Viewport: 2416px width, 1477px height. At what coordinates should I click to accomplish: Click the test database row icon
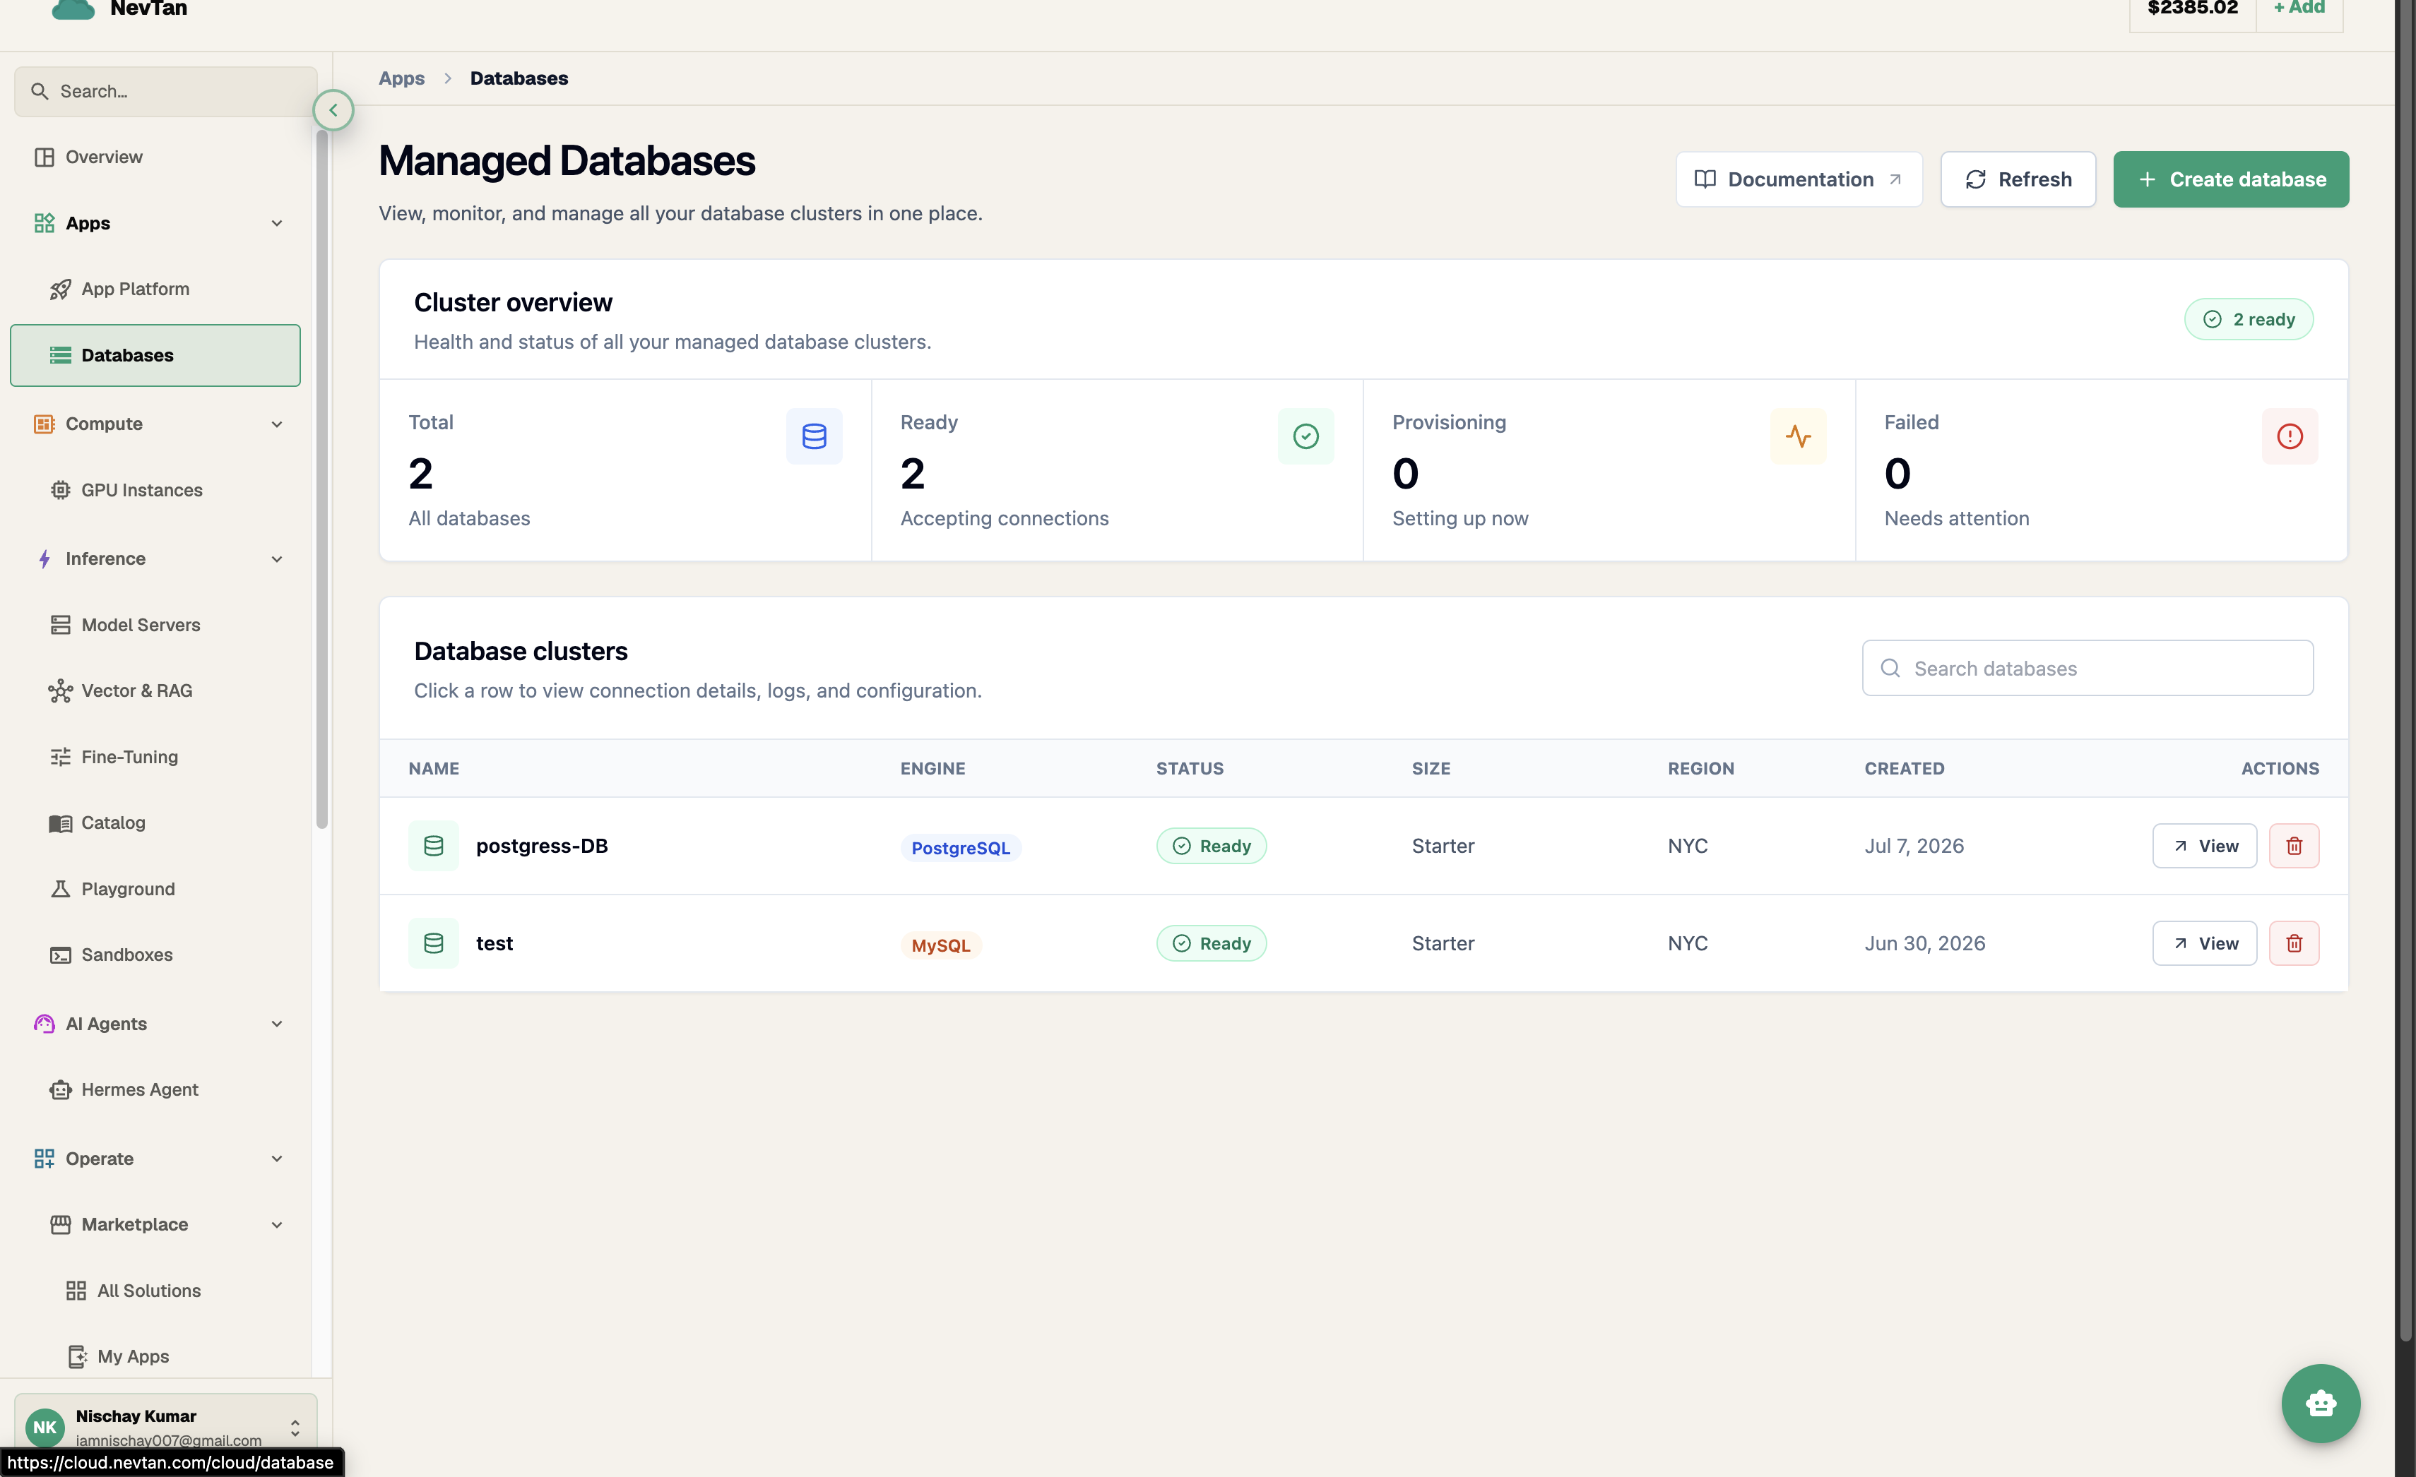coord(433,943)
